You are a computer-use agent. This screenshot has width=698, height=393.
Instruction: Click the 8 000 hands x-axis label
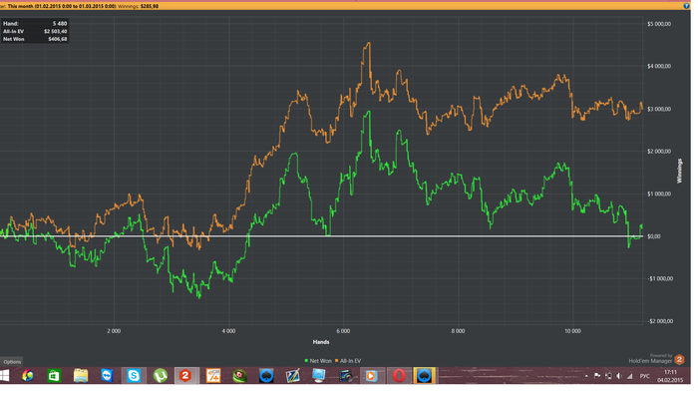coord(458,331)
